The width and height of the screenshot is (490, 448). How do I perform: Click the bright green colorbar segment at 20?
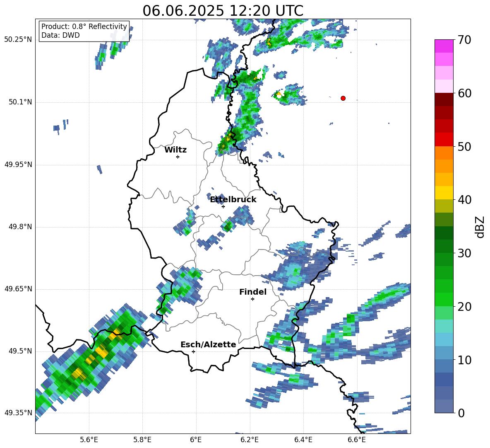coord(444,299)
